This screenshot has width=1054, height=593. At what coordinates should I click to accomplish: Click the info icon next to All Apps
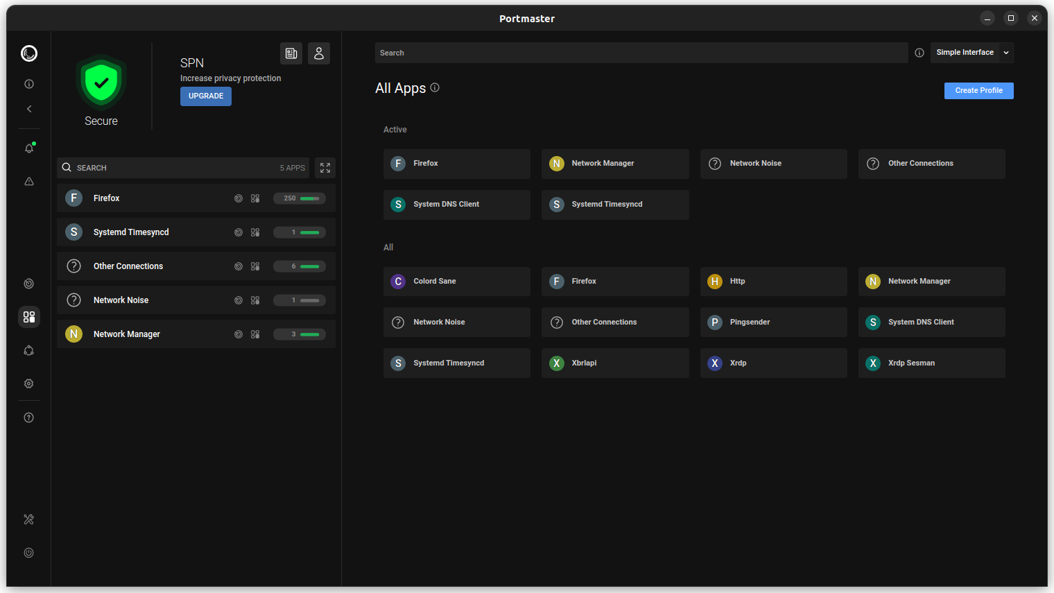pos(435,88)
